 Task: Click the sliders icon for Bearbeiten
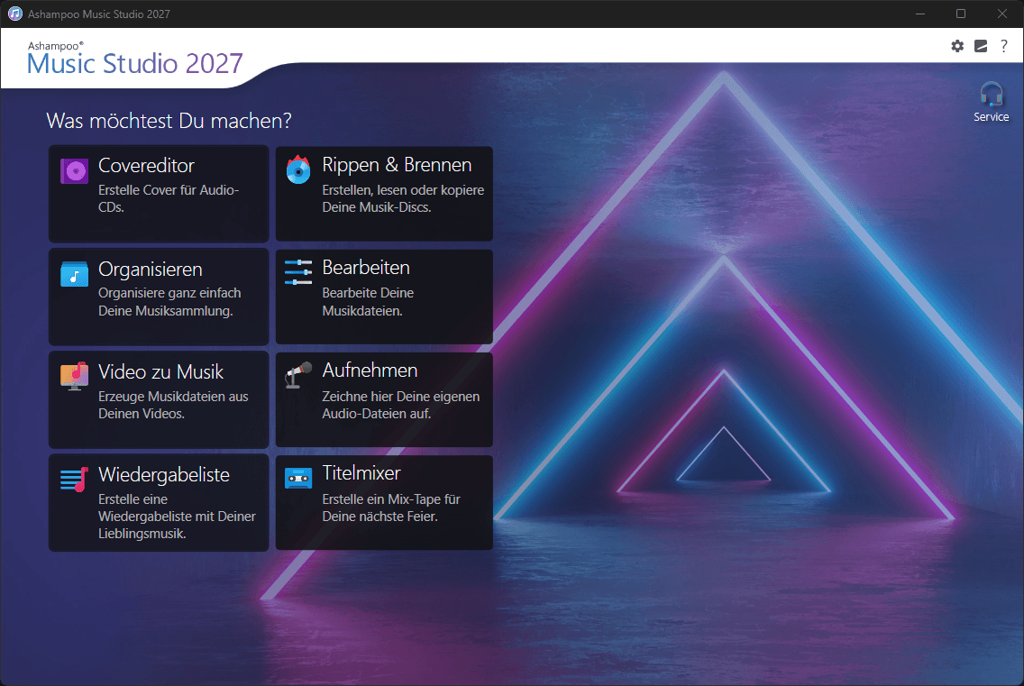click(298, 272)
